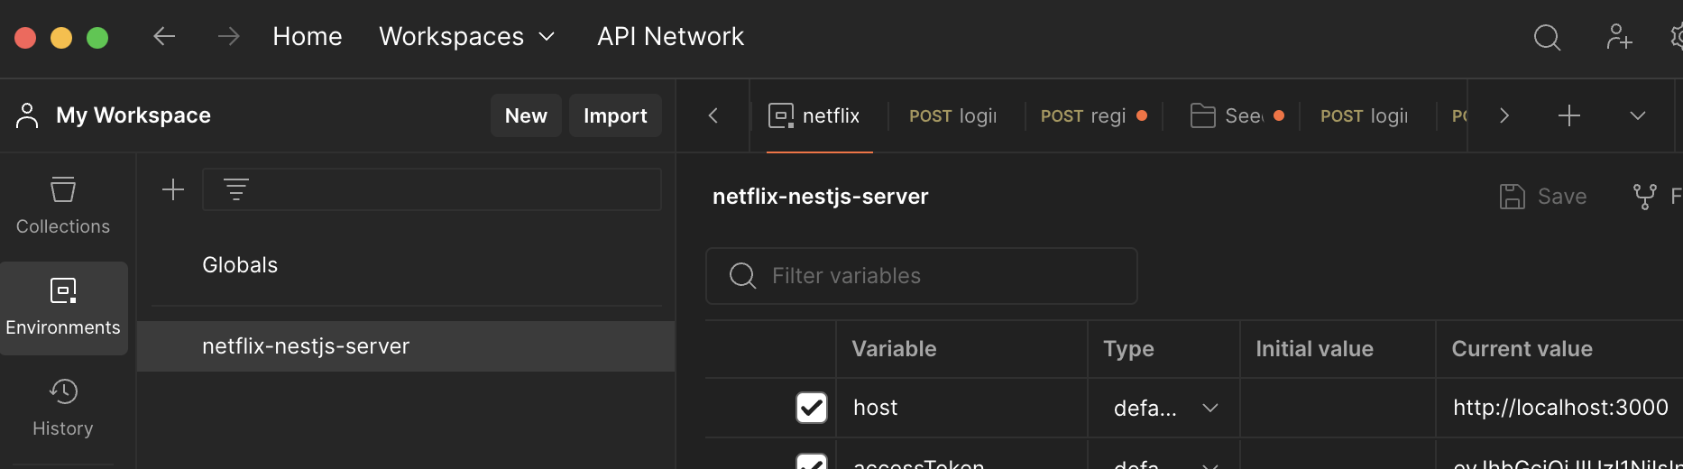
Task: Click the http://localhost:3000 current value
Action: tap(1560, 408)
